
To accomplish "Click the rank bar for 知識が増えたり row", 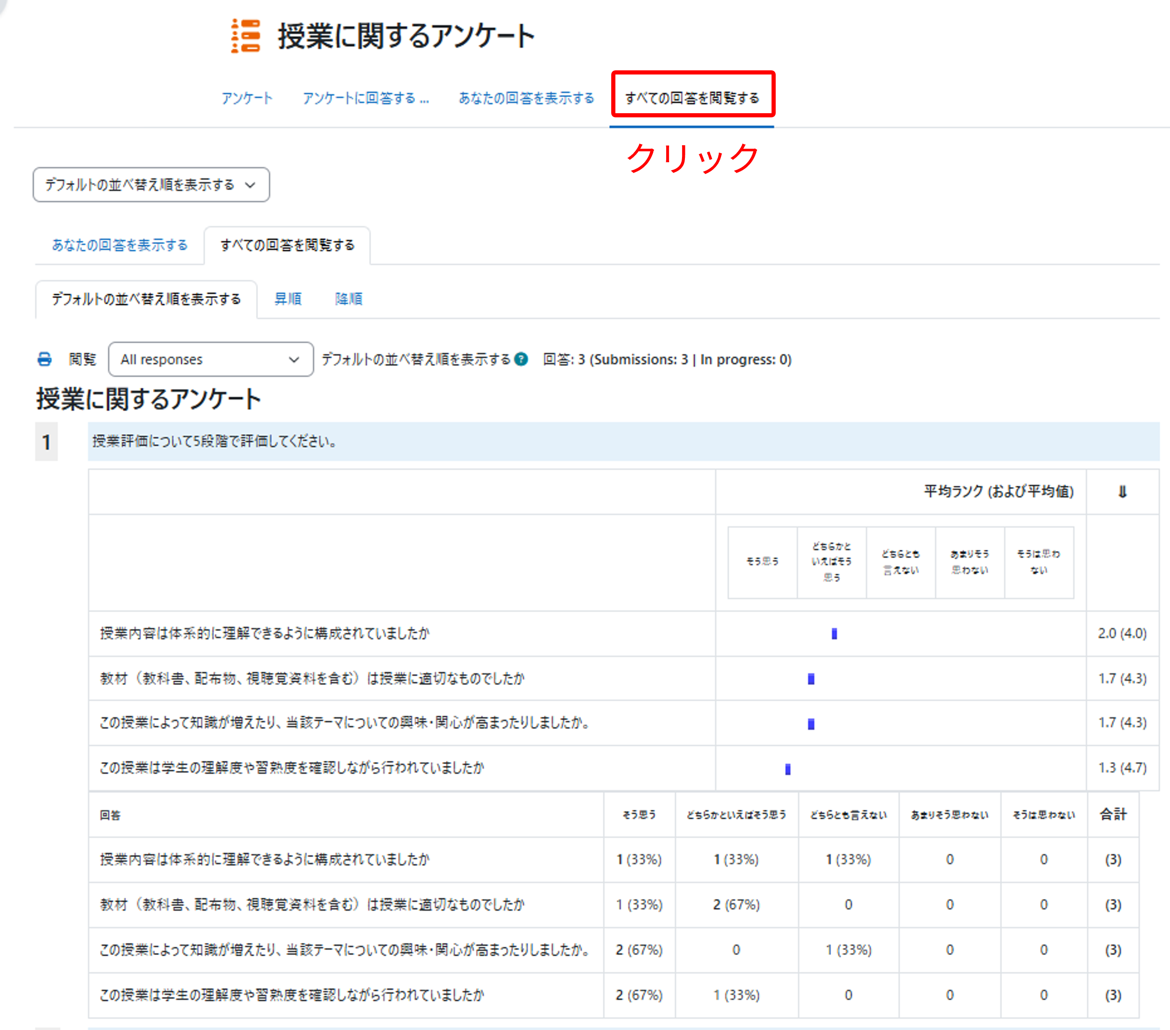I will [811, 725].
